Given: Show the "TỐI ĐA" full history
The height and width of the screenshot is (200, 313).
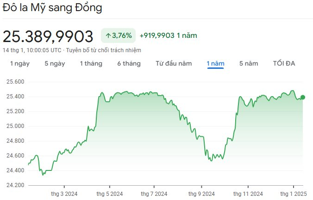Looking at the screenshot, I should pos(284,64).
